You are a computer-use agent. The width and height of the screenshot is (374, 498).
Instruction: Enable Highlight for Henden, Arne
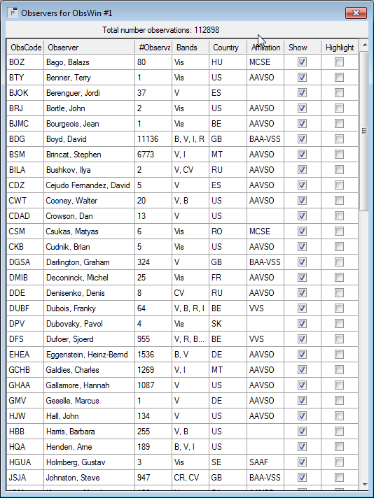point(340,446)
